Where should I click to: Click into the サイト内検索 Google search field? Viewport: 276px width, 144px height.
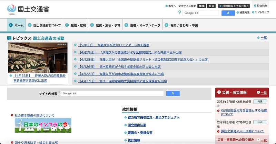pos(112,93)
